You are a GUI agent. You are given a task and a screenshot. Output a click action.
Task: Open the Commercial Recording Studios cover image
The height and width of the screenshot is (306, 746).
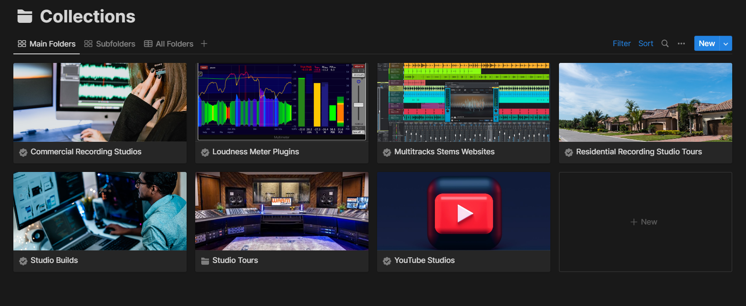tap(100, 102)
